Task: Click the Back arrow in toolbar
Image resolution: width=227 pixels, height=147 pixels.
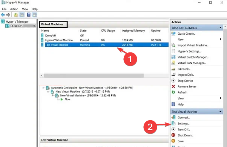Action: point(3,15)
